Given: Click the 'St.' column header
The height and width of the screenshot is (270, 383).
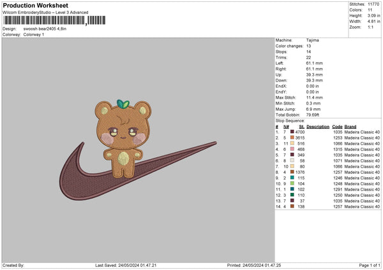Looking at the screenshot, I should tap(302, 127).
